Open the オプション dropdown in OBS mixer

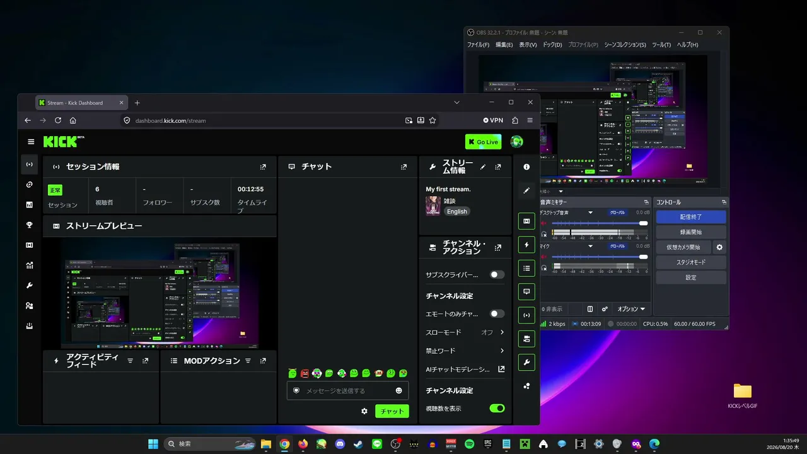coord(631,309)
